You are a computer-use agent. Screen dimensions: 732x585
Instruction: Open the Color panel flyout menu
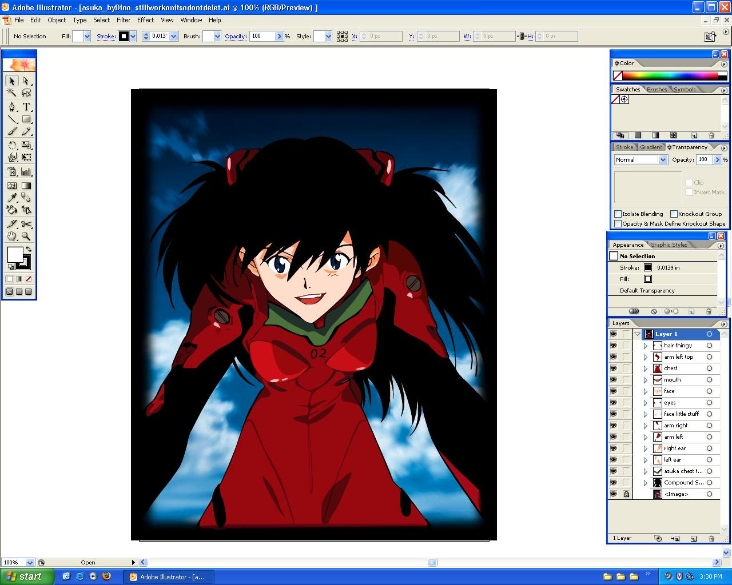(724, 64)
